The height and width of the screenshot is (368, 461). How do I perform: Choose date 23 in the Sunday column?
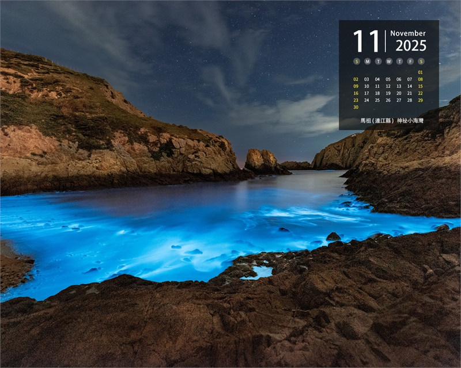tap(356, 100)
